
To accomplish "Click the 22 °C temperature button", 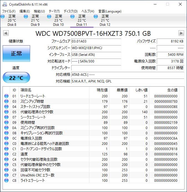I will 16,77.
